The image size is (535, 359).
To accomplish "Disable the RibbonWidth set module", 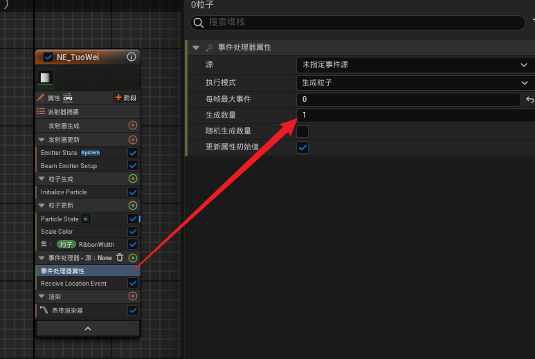I will click(133, 244).
